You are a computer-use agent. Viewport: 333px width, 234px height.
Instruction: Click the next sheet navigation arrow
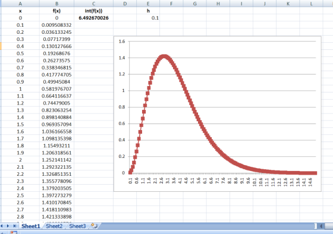pos(8,226)
